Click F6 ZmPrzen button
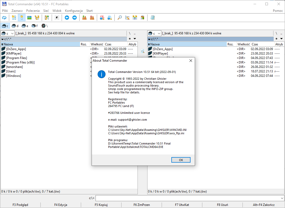The width and height of the screenshot is (285, 208). pyautogui.click(x=142, y=205)
